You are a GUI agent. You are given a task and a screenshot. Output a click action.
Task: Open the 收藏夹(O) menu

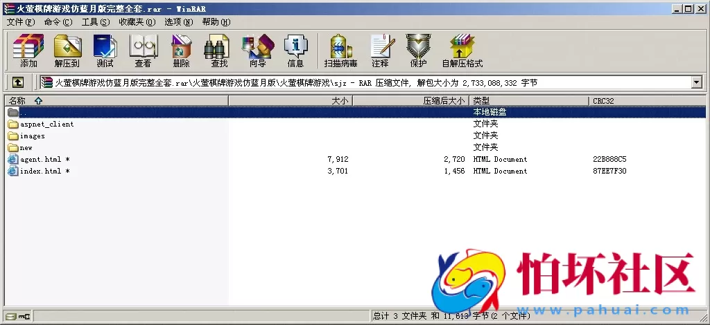pos(137,21)
